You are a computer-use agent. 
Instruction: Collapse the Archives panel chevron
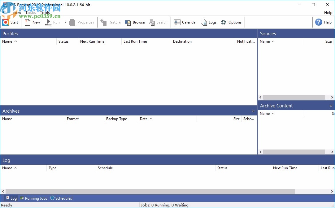[253, 111]
